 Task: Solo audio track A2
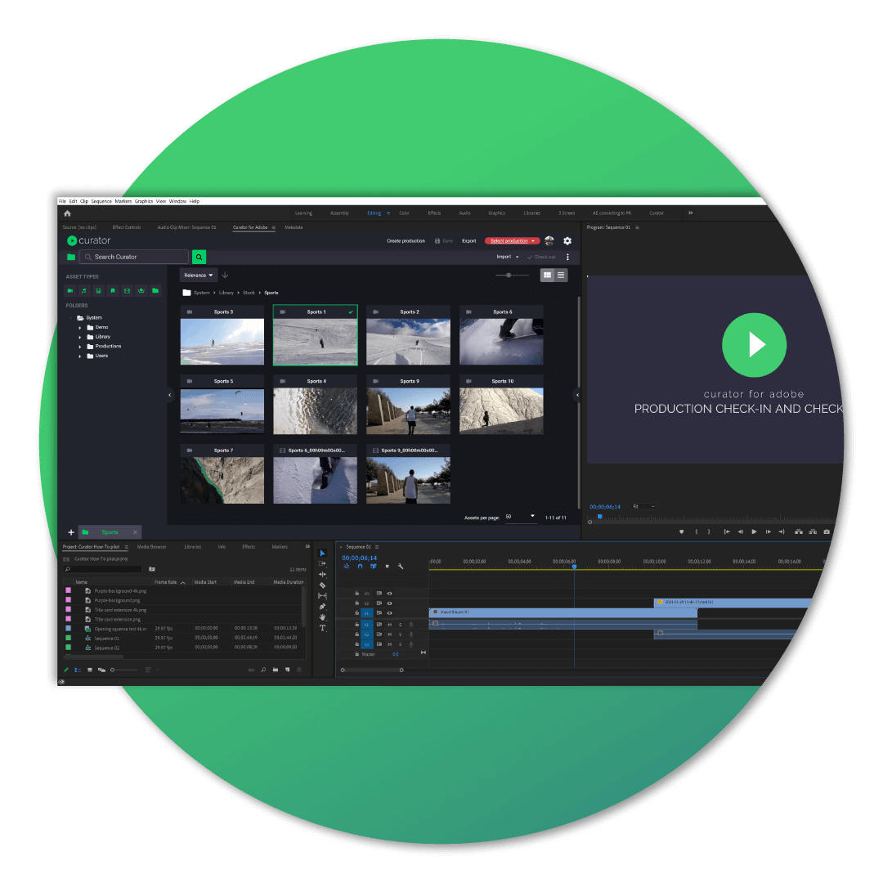tap(400, 634)
